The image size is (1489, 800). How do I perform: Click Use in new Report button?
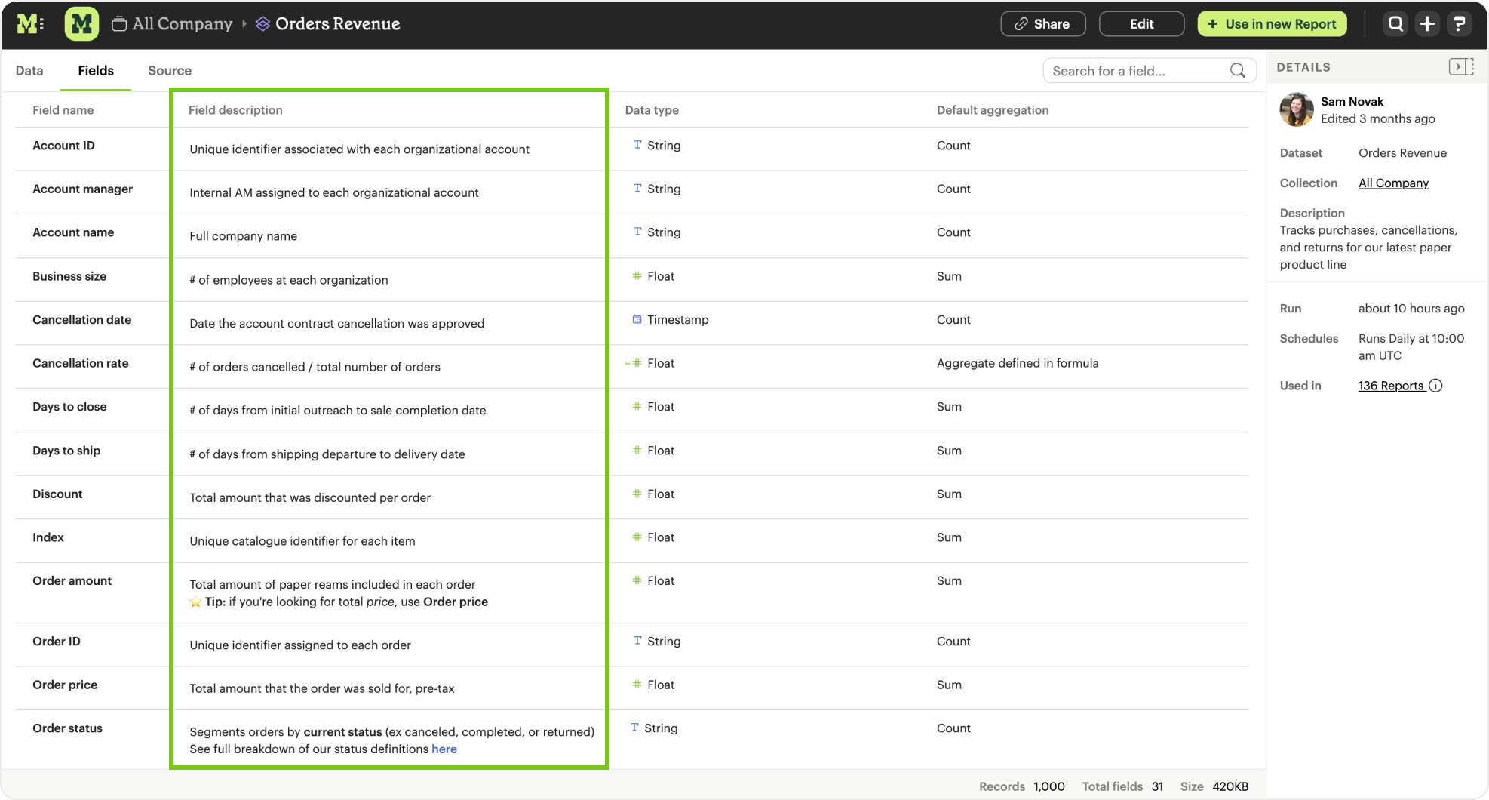coord(1272,24)
